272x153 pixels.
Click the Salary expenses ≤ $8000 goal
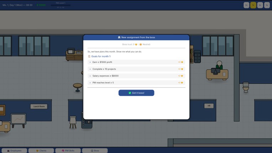point(136,76)
